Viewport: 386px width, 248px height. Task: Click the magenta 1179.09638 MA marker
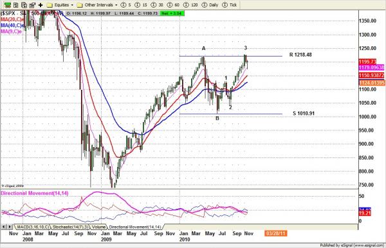pos(371,67)
